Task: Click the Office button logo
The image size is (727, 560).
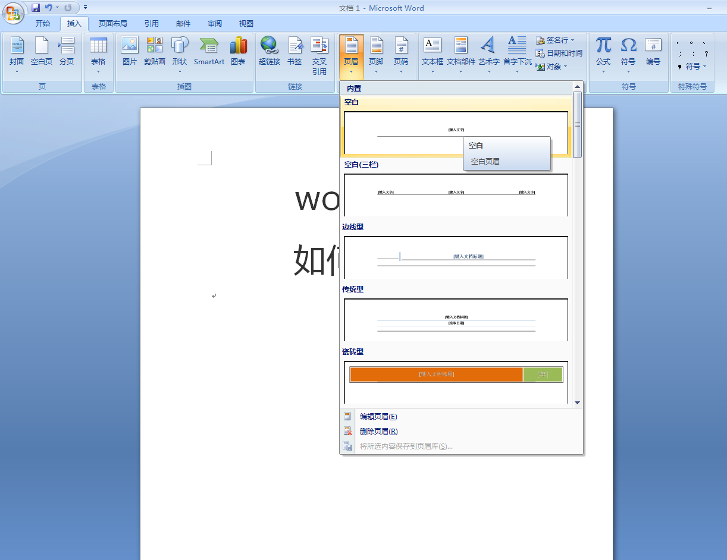Action: pos(13,13)
